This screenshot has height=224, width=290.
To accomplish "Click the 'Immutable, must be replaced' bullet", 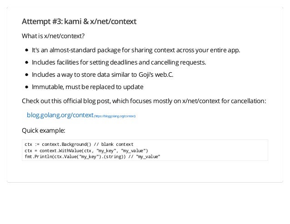I will pos(87,87).
